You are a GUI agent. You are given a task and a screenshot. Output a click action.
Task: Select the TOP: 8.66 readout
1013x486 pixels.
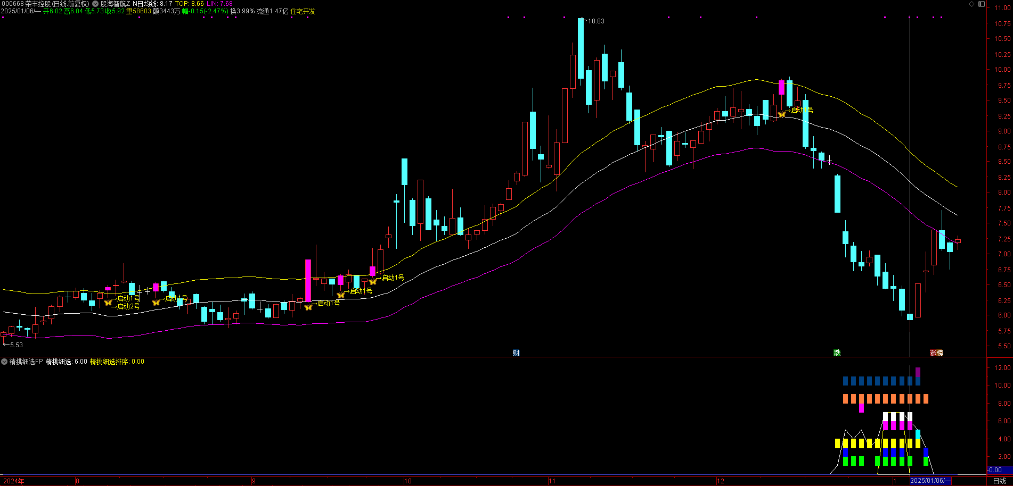tap(190, 4)
